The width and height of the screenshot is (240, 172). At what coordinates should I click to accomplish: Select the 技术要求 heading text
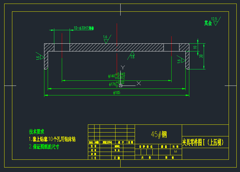(x=37, y=132)
